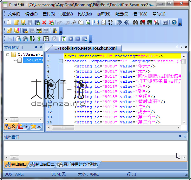Click the indent right double-chevron icon

point(119,22)
